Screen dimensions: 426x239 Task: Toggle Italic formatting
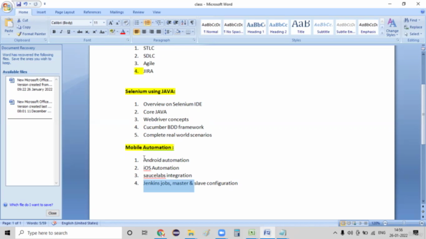coord(61,32)
